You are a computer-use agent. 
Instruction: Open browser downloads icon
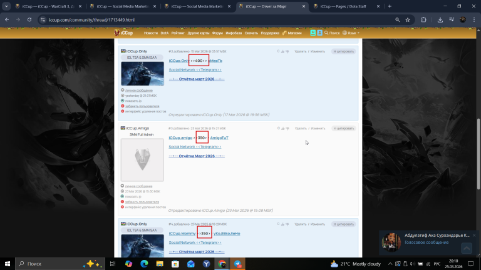(440, 19)
